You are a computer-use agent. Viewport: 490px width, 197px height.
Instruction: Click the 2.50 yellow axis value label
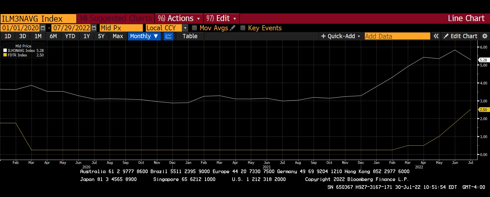point(484,110)
